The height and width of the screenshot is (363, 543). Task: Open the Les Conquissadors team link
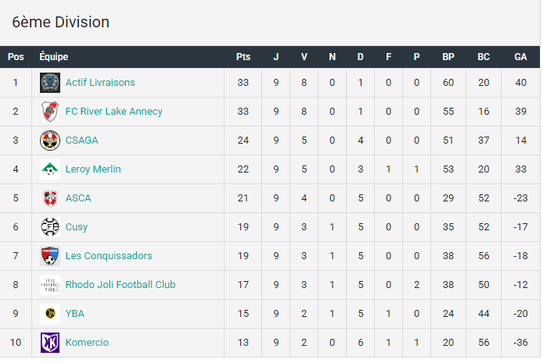pyautogui.click(x=109, y=255)
